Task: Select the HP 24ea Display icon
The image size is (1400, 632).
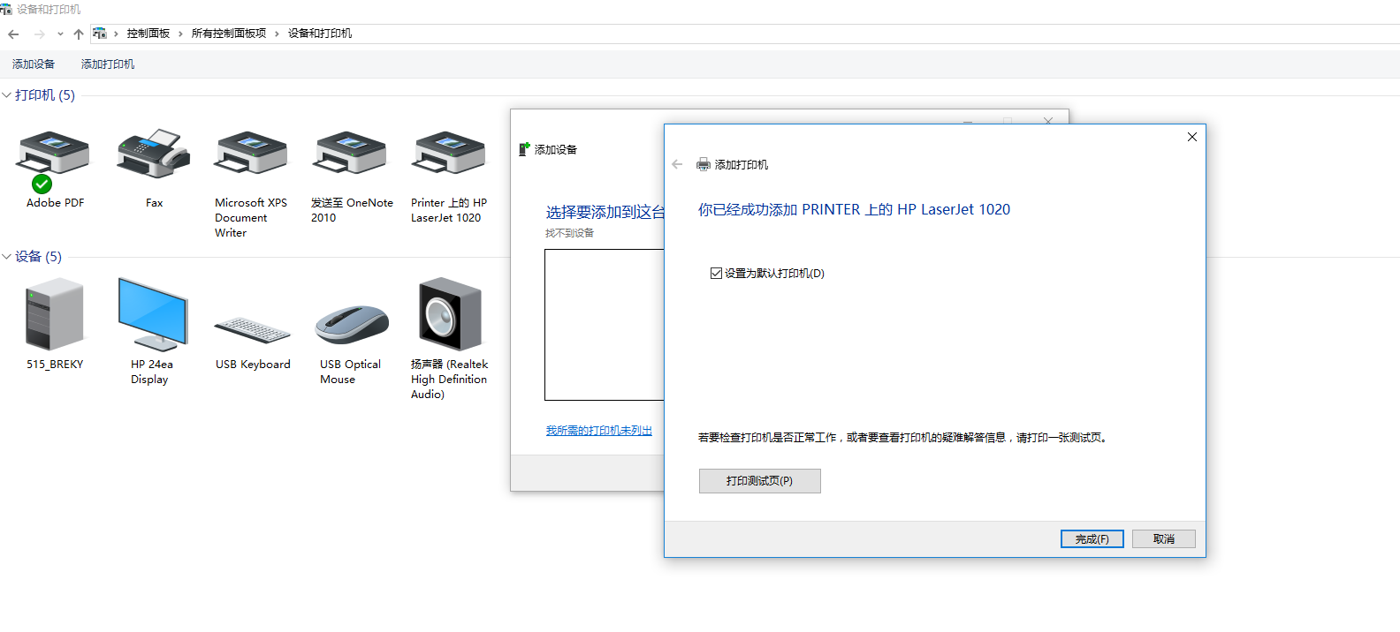Action: pyautogui.click(x=153, y=314)
